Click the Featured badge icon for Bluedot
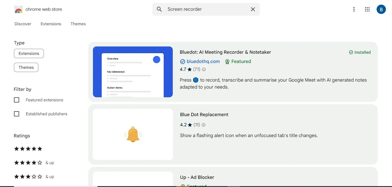This screenshot has height=187, width=392. click(227, 62)
